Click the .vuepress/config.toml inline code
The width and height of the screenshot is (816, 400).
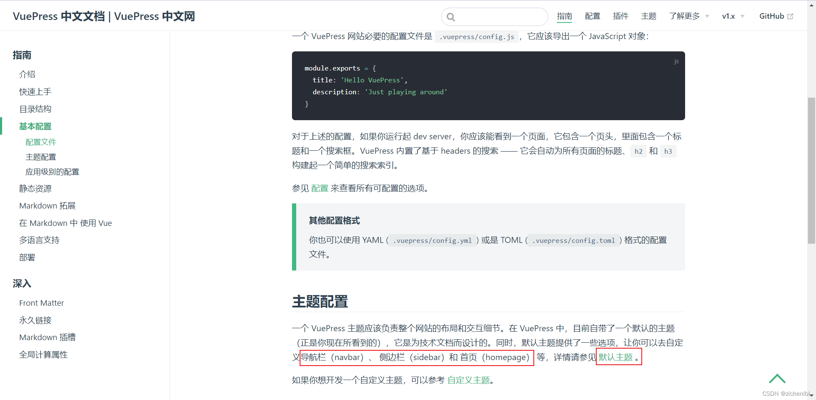[574, 241]
